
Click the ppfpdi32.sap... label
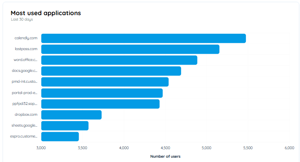click(x=25, y=104)
